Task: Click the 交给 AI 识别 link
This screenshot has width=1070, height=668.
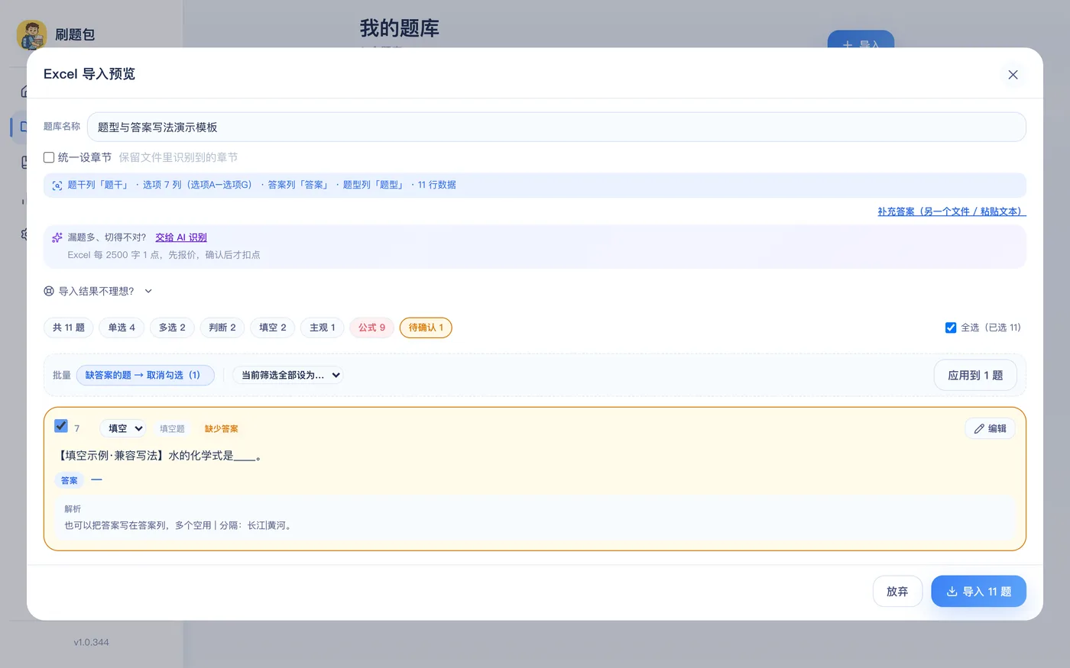Action: tap(181, 237)
